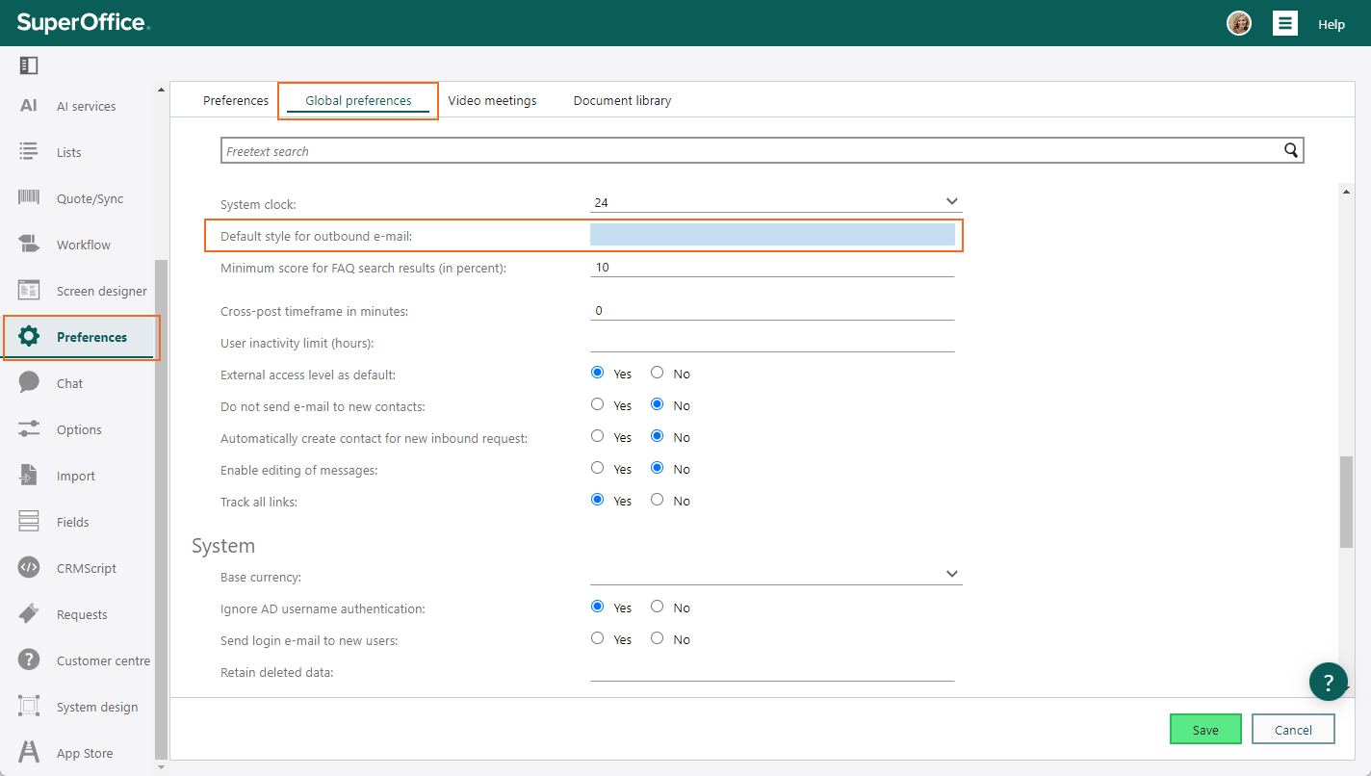Open Screen designer icon

[29, 291]
